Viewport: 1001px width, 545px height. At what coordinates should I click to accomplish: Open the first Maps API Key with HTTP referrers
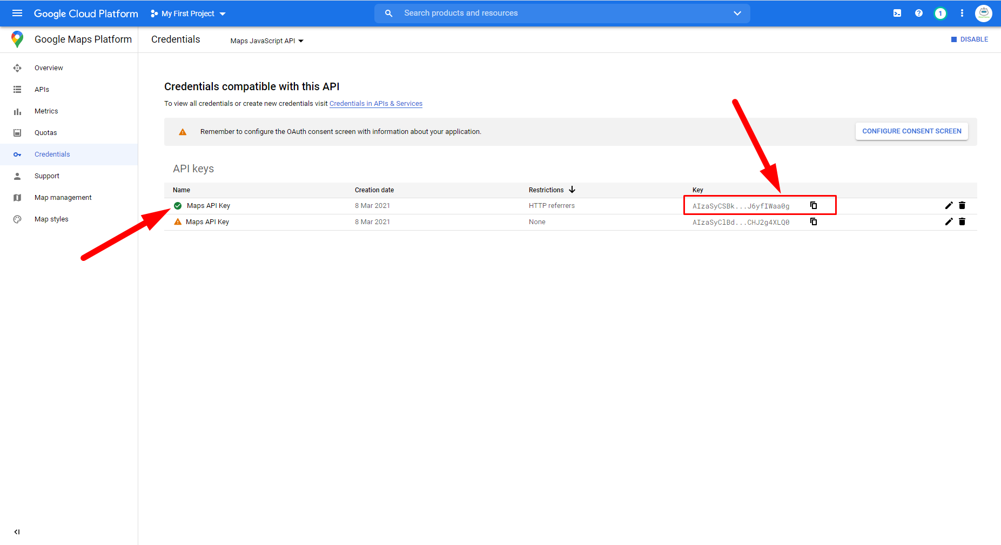[209, 206]
